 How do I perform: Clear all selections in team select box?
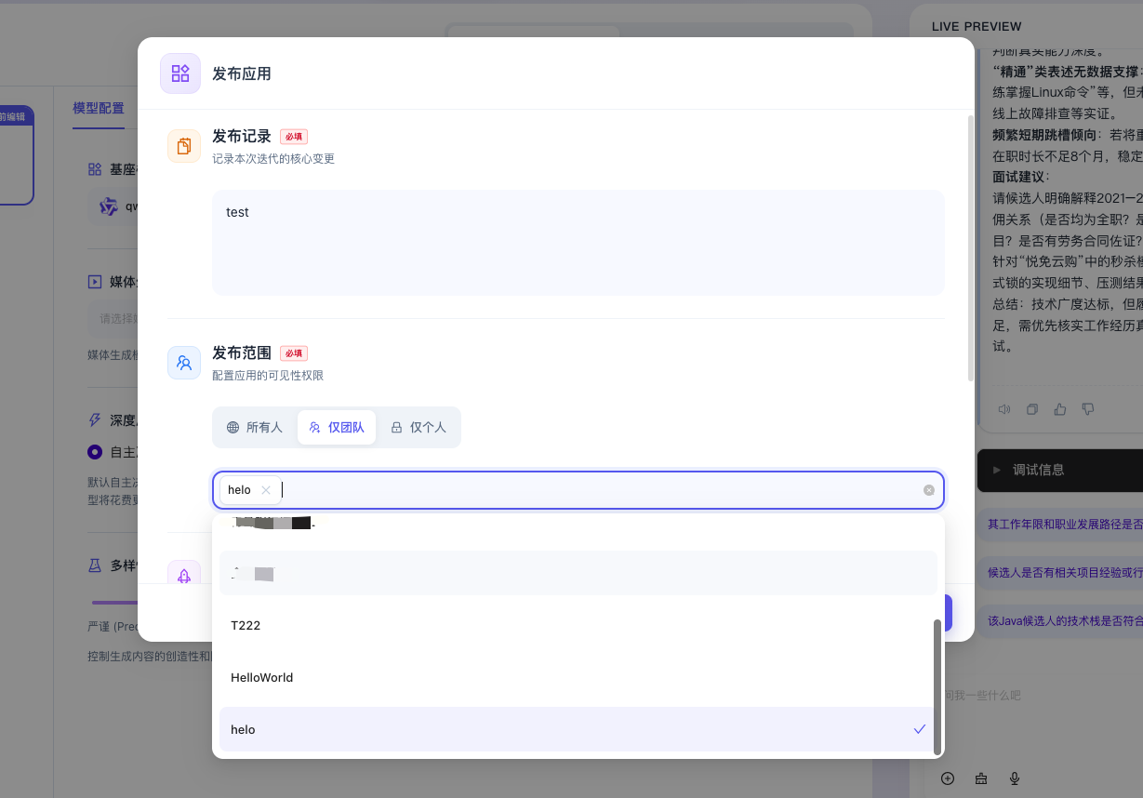928,490
